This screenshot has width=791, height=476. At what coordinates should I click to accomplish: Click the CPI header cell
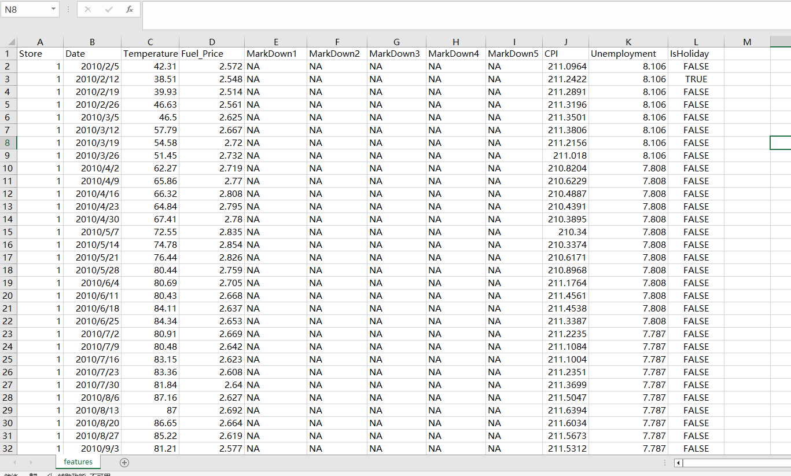coord(566,53)
